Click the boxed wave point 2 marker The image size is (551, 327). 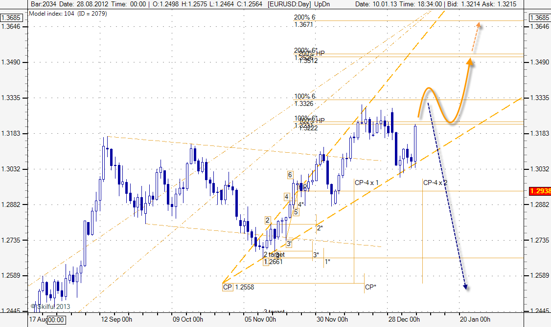(268, 220)
